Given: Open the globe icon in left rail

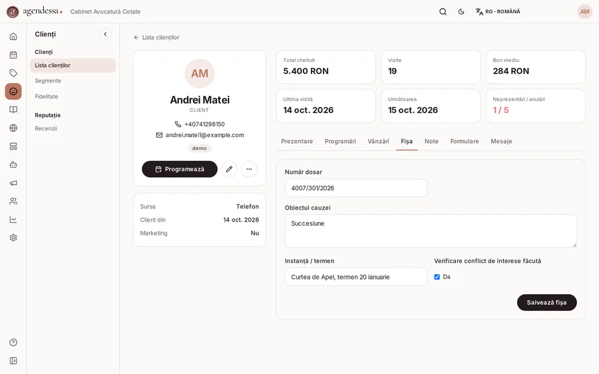Looking at the screenshot, I should coord(13,128).
